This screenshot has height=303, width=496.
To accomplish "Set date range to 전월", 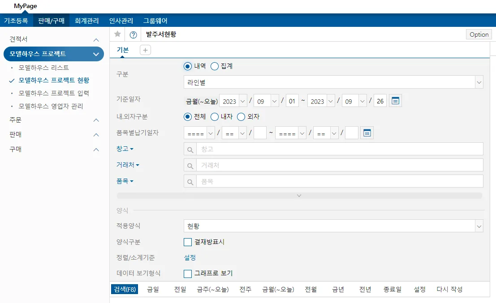I will pyautogui.click(x=311, y=289).
